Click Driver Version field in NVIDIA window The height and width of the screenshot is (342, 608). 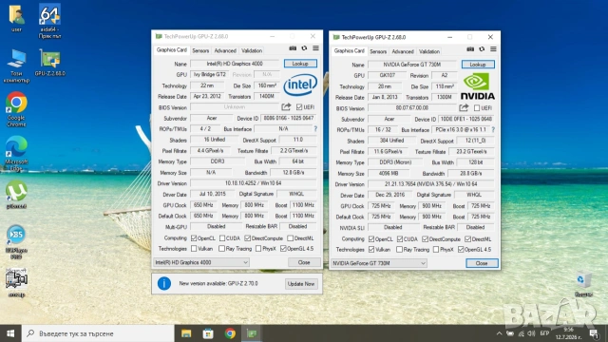coord(430,184)
